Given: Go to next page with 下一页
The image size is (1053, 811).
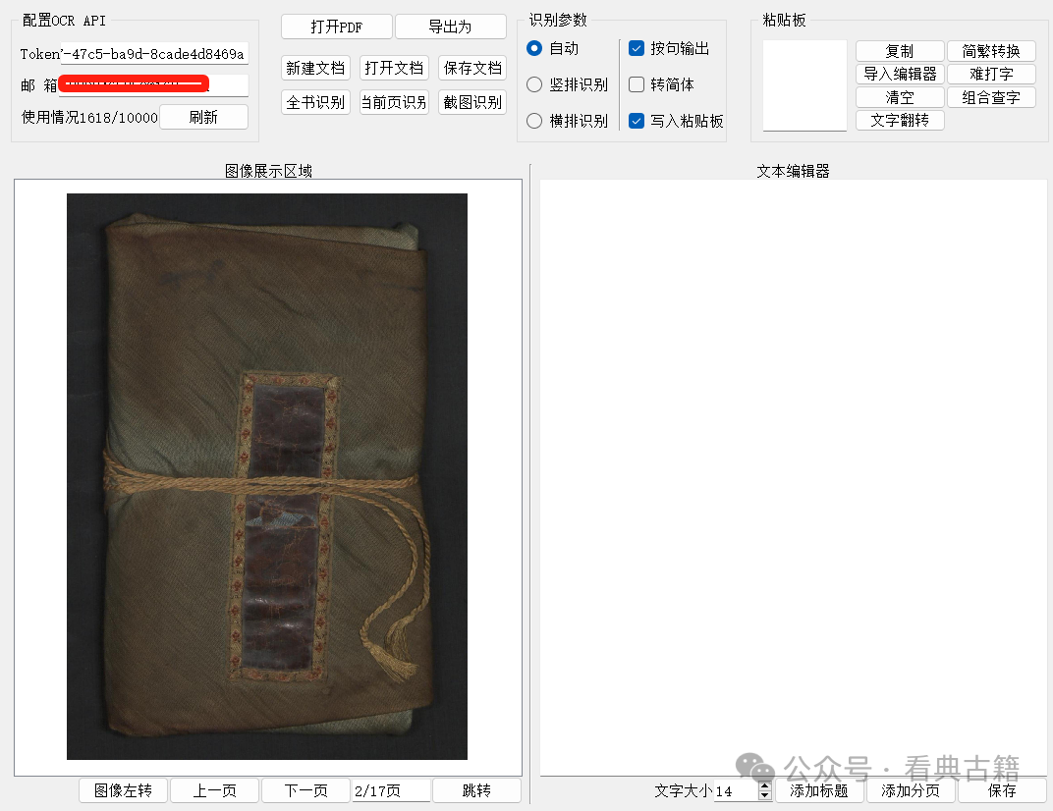Looking at the screenshot, I should pyautogui.click(x=305, y=790).
